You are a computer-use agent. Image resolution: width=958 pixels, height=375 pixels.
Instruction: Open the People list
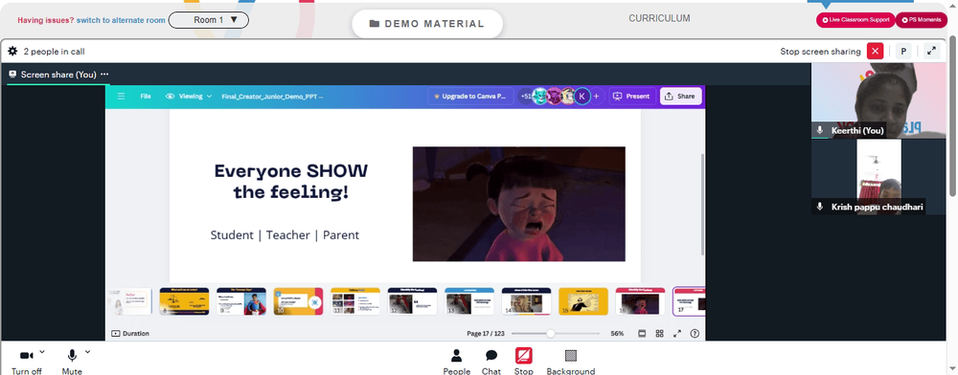pyautogui.click(x=456, y=361)
